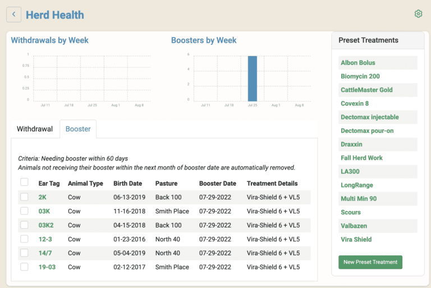Open ear tag 03K animal link
The height and width of the screenshot is (288, 431).
tap(44, 212)
